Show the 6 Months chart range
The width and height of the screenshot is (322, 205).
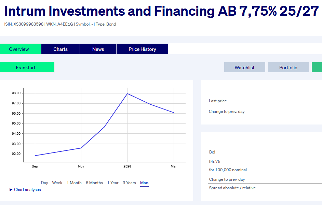(x=94, y=183)
